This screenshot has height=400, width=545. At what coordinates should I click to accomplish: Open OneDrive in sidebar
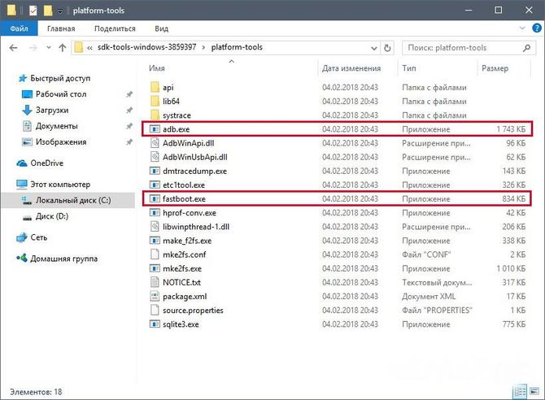pos(47,163)
